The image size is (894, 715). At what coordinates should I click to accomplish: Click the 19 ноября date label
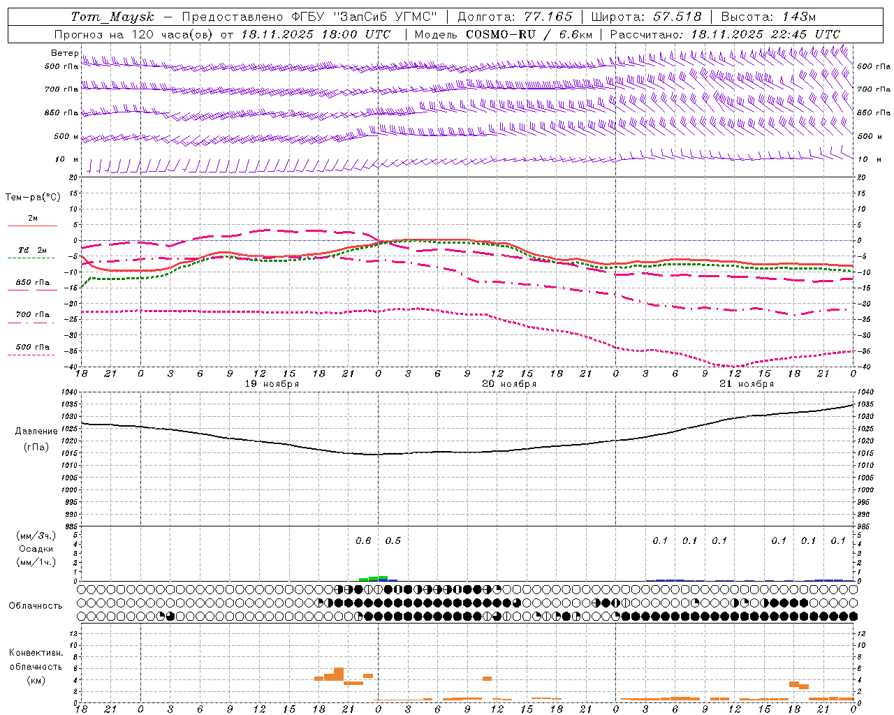coord(272,384)
